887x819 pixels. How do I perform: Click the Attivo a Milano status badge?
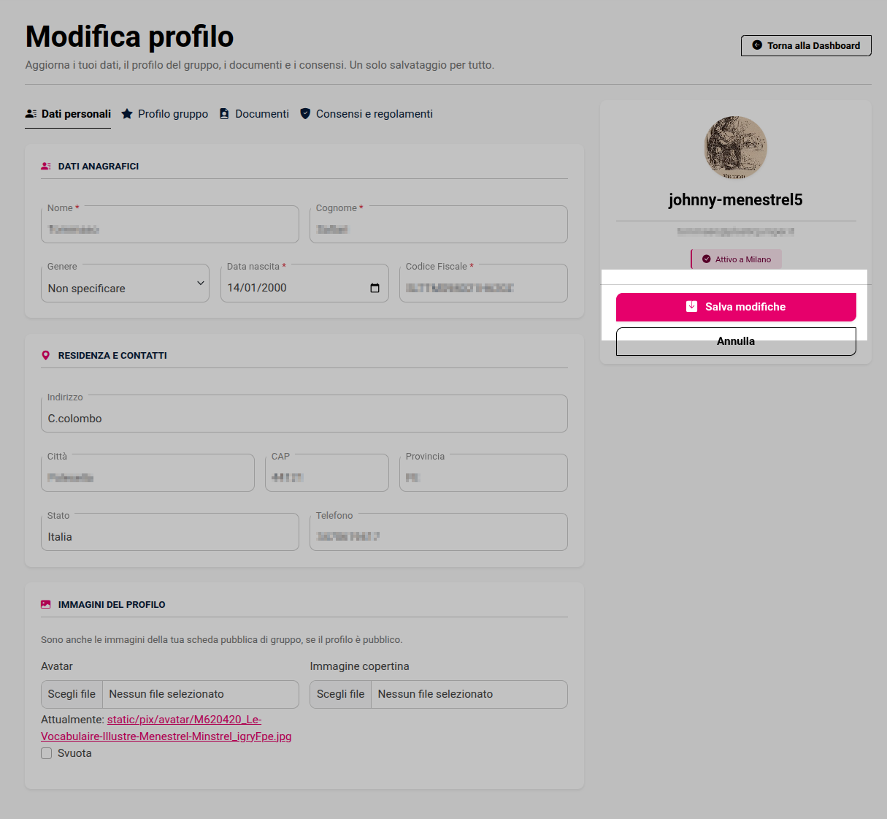736,259
